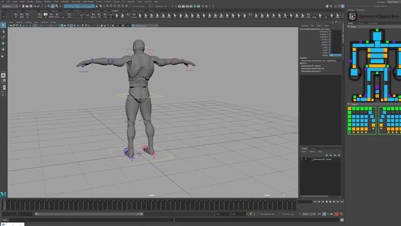
Task: Open the viewport Lighting menu
Action: (28, 23)
